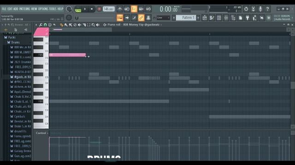Click the arrow left of Pattern 1
295x165 pixels.
click(174, 18)
